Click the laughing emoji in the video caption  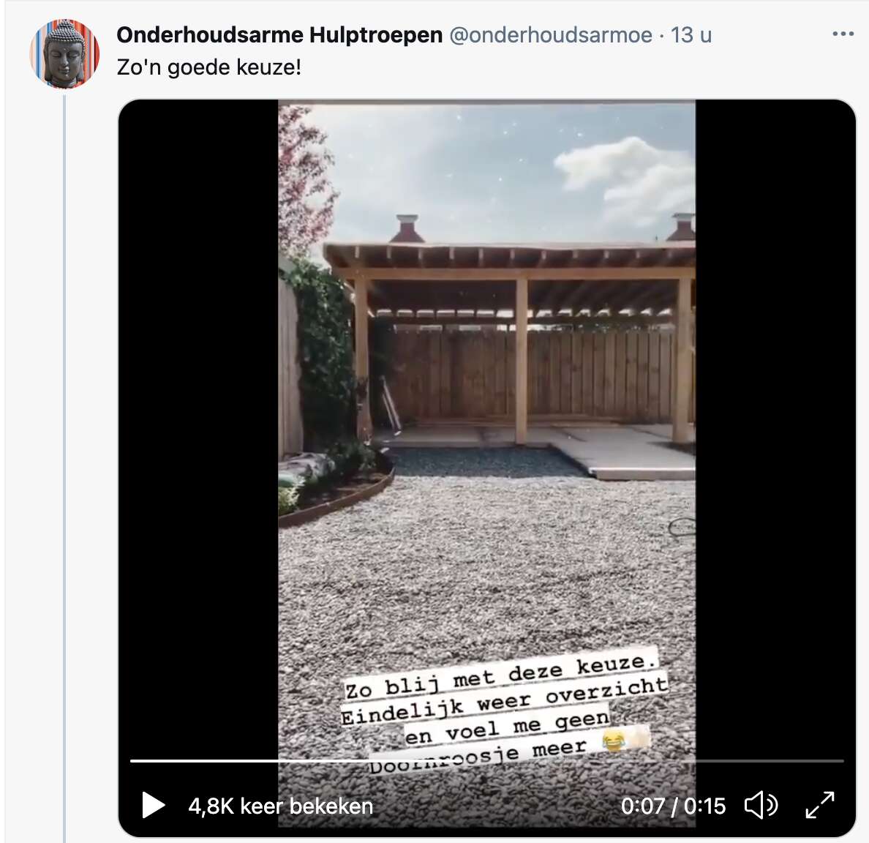[614, 741]
